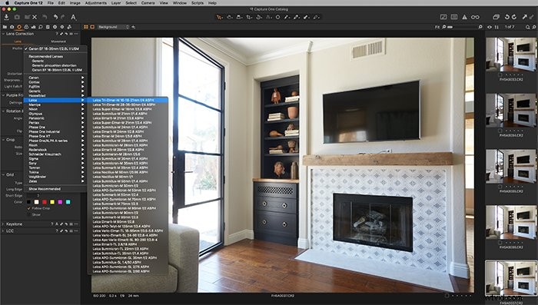Click the browser search magnifier icon
Viewport: 538px width, 305px height.
[x=528, y=27]
